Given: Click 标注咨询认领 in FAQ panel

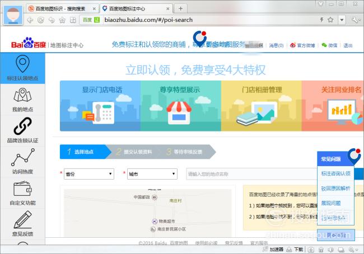Looking at the screenshot, I should pos(335,173).
